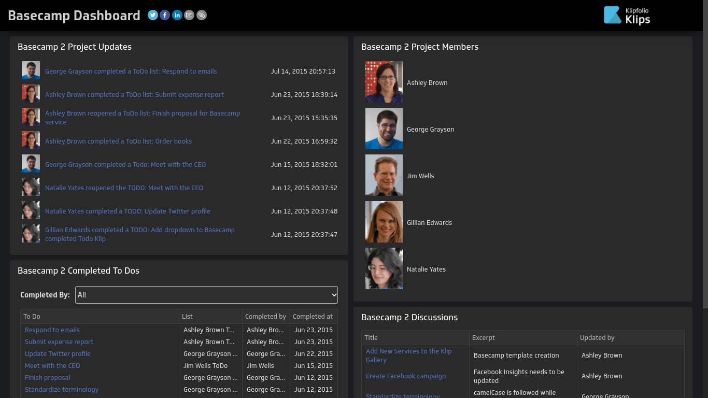Open update: George Grayson completed Respond to emails
Viewport: 708px width, 398px height.
pyautogui.click(x=131, y=72)
